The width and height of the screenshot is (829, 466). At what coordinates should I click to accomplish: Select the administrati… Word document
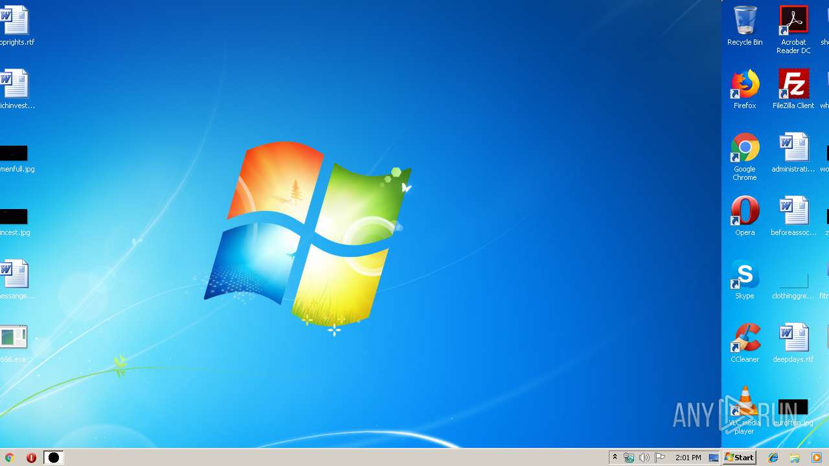point(793,153)
